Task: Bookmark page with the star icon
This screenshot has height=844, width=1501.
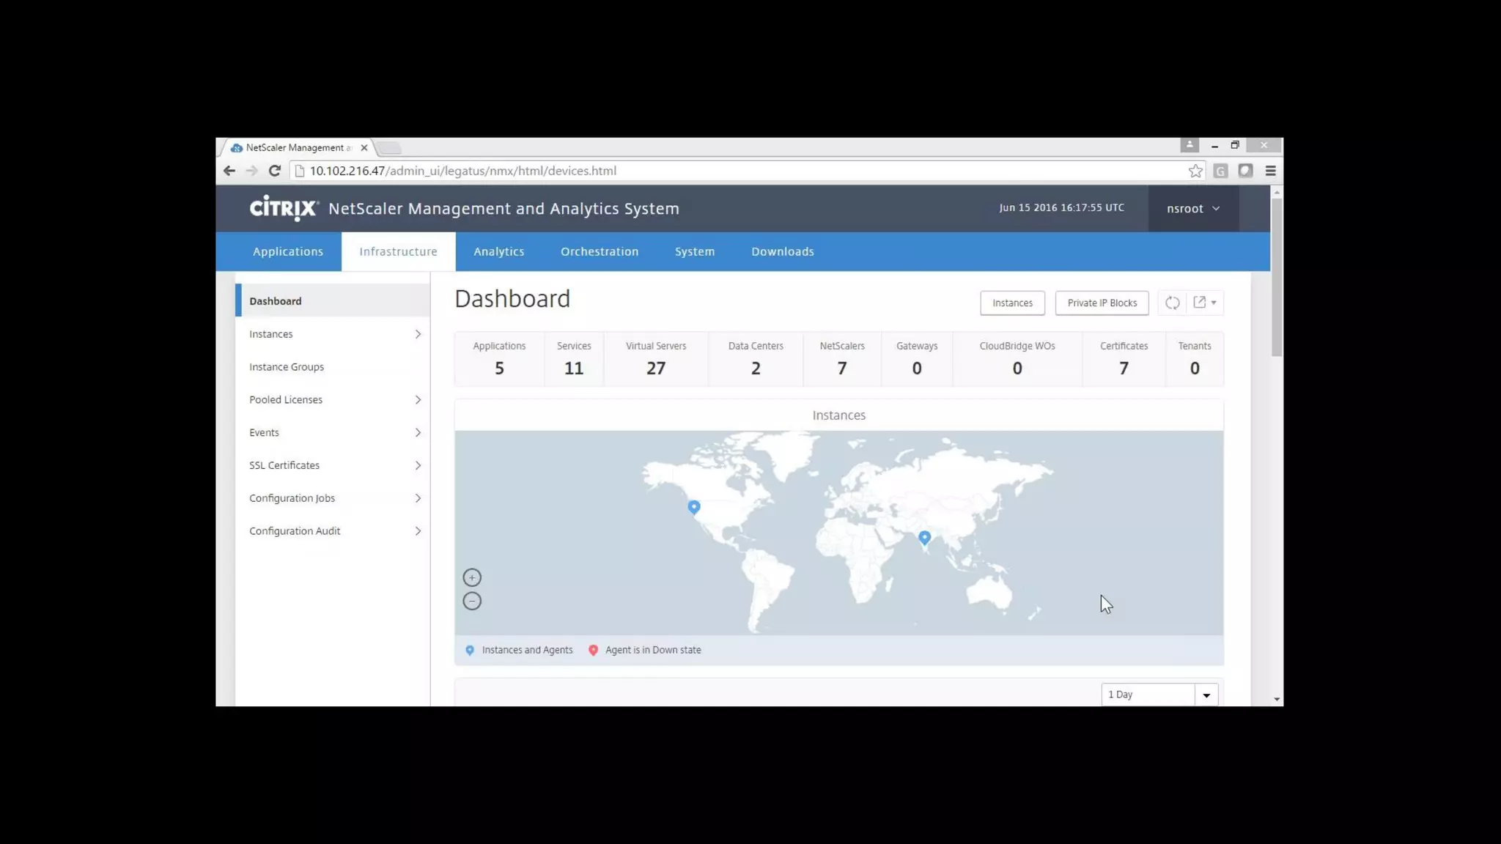Action: pos(1195,171)
